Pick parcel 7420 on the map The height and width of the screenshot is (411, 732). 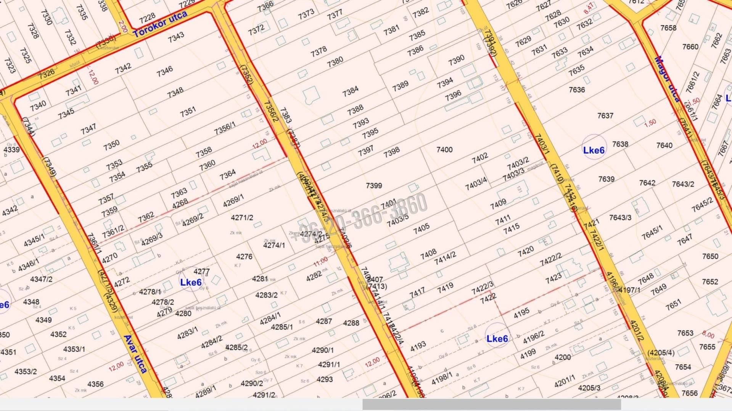point(526,252)
